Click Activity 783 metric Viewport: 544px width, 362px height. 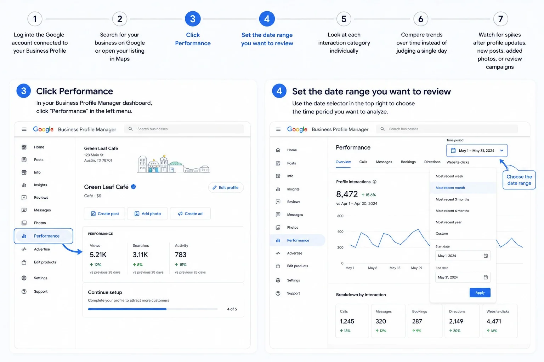pyautogui.click(x=190, y=259)
